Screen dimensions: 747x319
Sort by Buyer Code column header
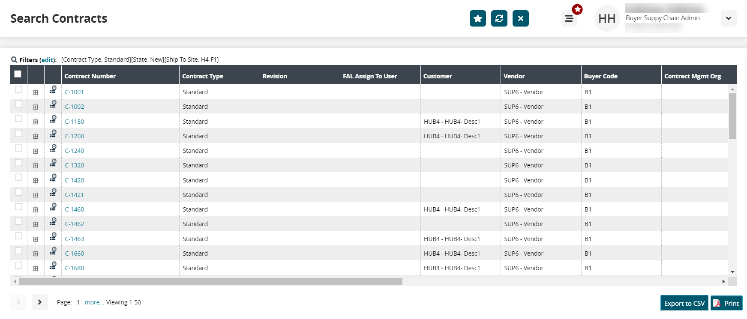(x=601, y=76)
